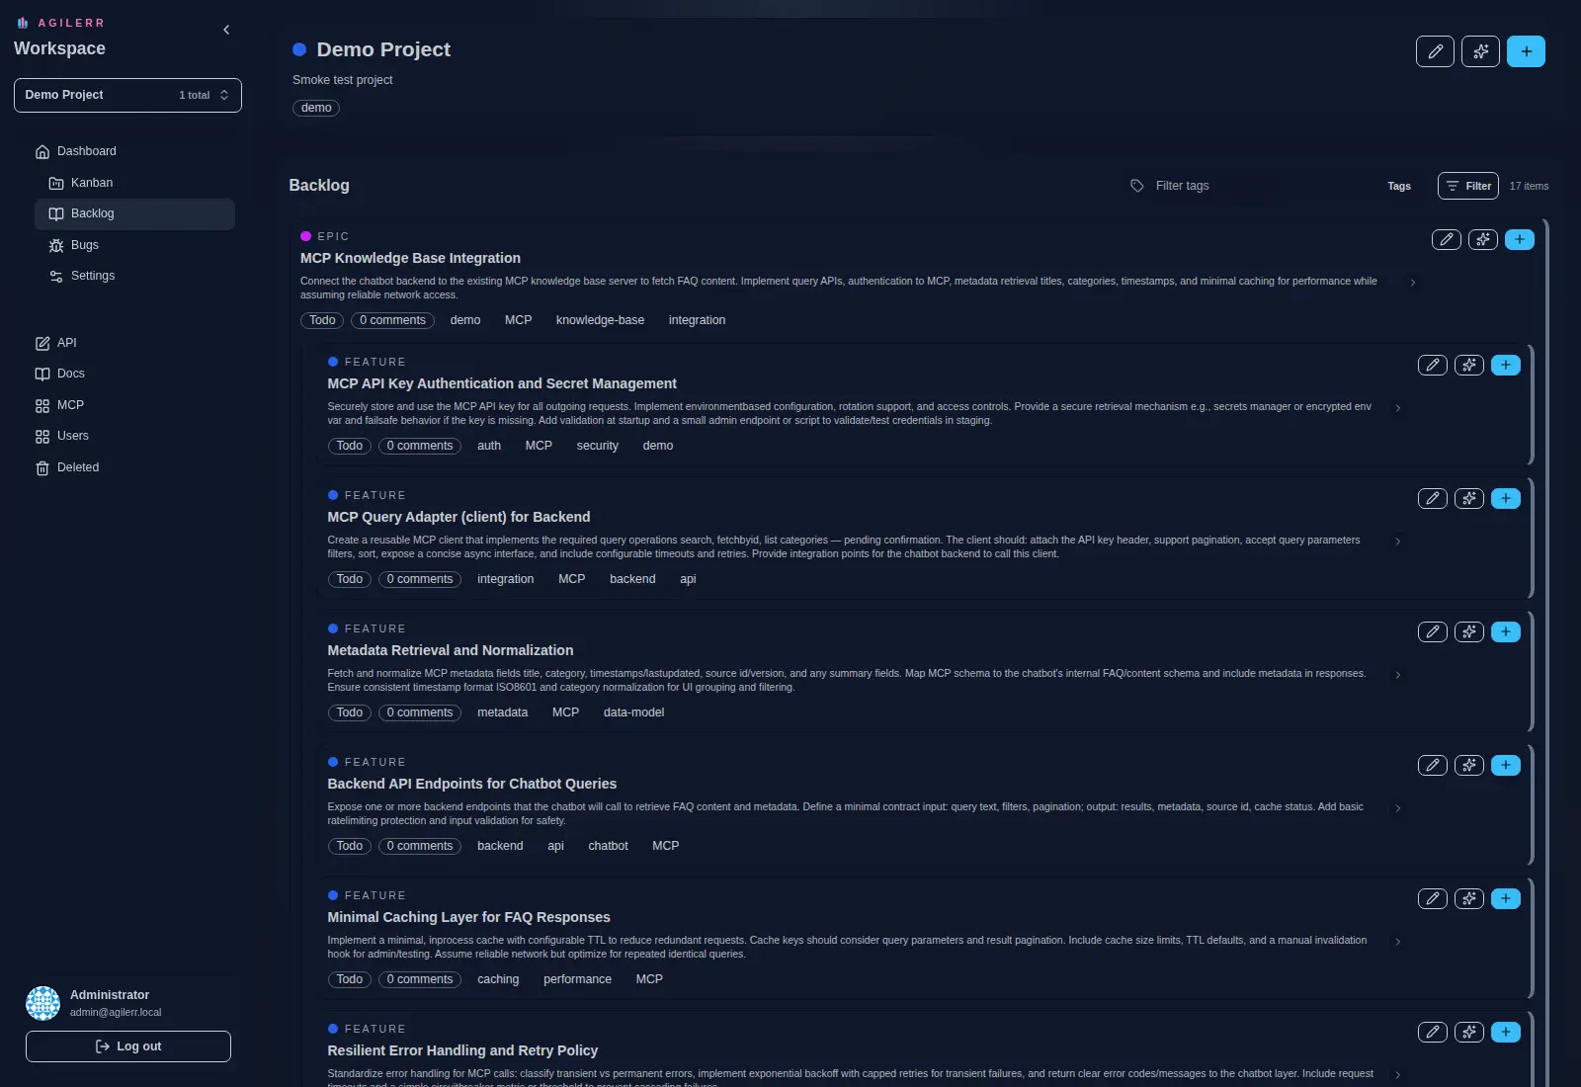Expand the MCP Query Adapter card chevron
Viewport: 1581px width, 1087px height.
coord(1397,541)
